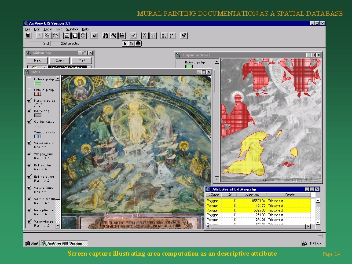Enable the first unchecked theme with green symbol
Screen dimensions: 352x264
(x=29, y=79)
